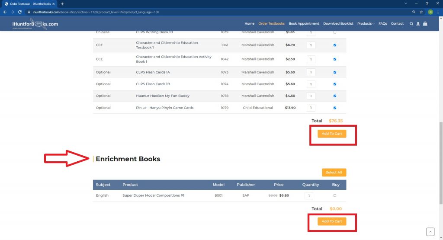Uncheck Buy for CLPS Flash Cards 1A
443x240 pixels.
click(335, 72)
